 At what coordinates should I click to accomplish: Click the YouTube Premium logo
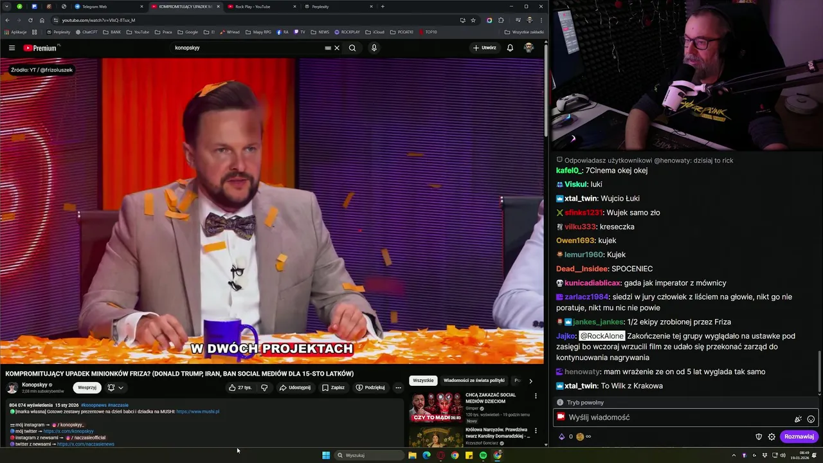pos(41,48)
